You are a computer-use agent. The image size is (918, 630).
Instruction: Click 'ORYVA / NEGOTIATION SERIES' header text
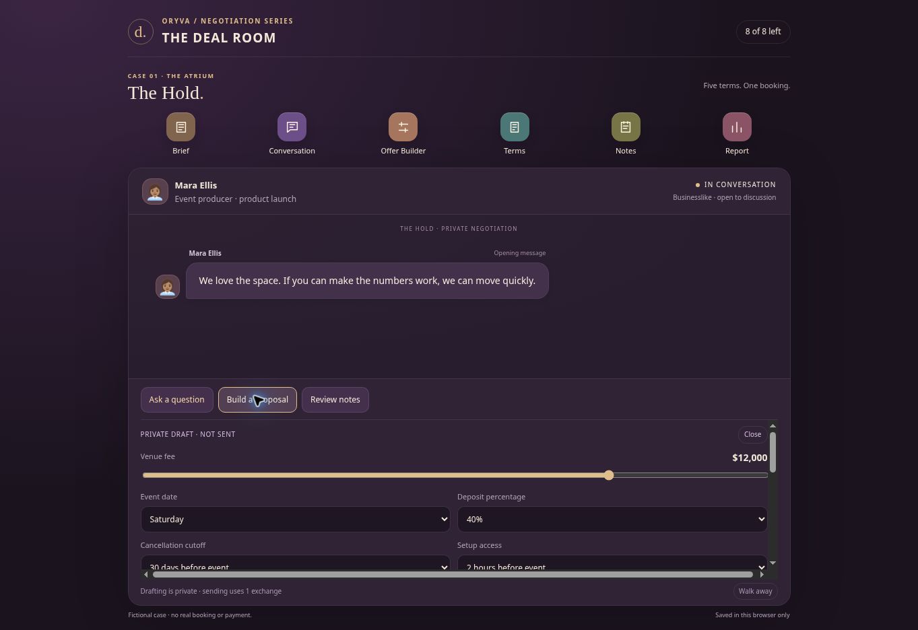228,21
